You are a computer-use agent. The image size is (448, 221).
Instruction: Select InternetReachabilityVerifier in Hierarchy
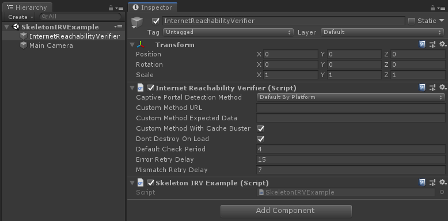pos(74,37)
